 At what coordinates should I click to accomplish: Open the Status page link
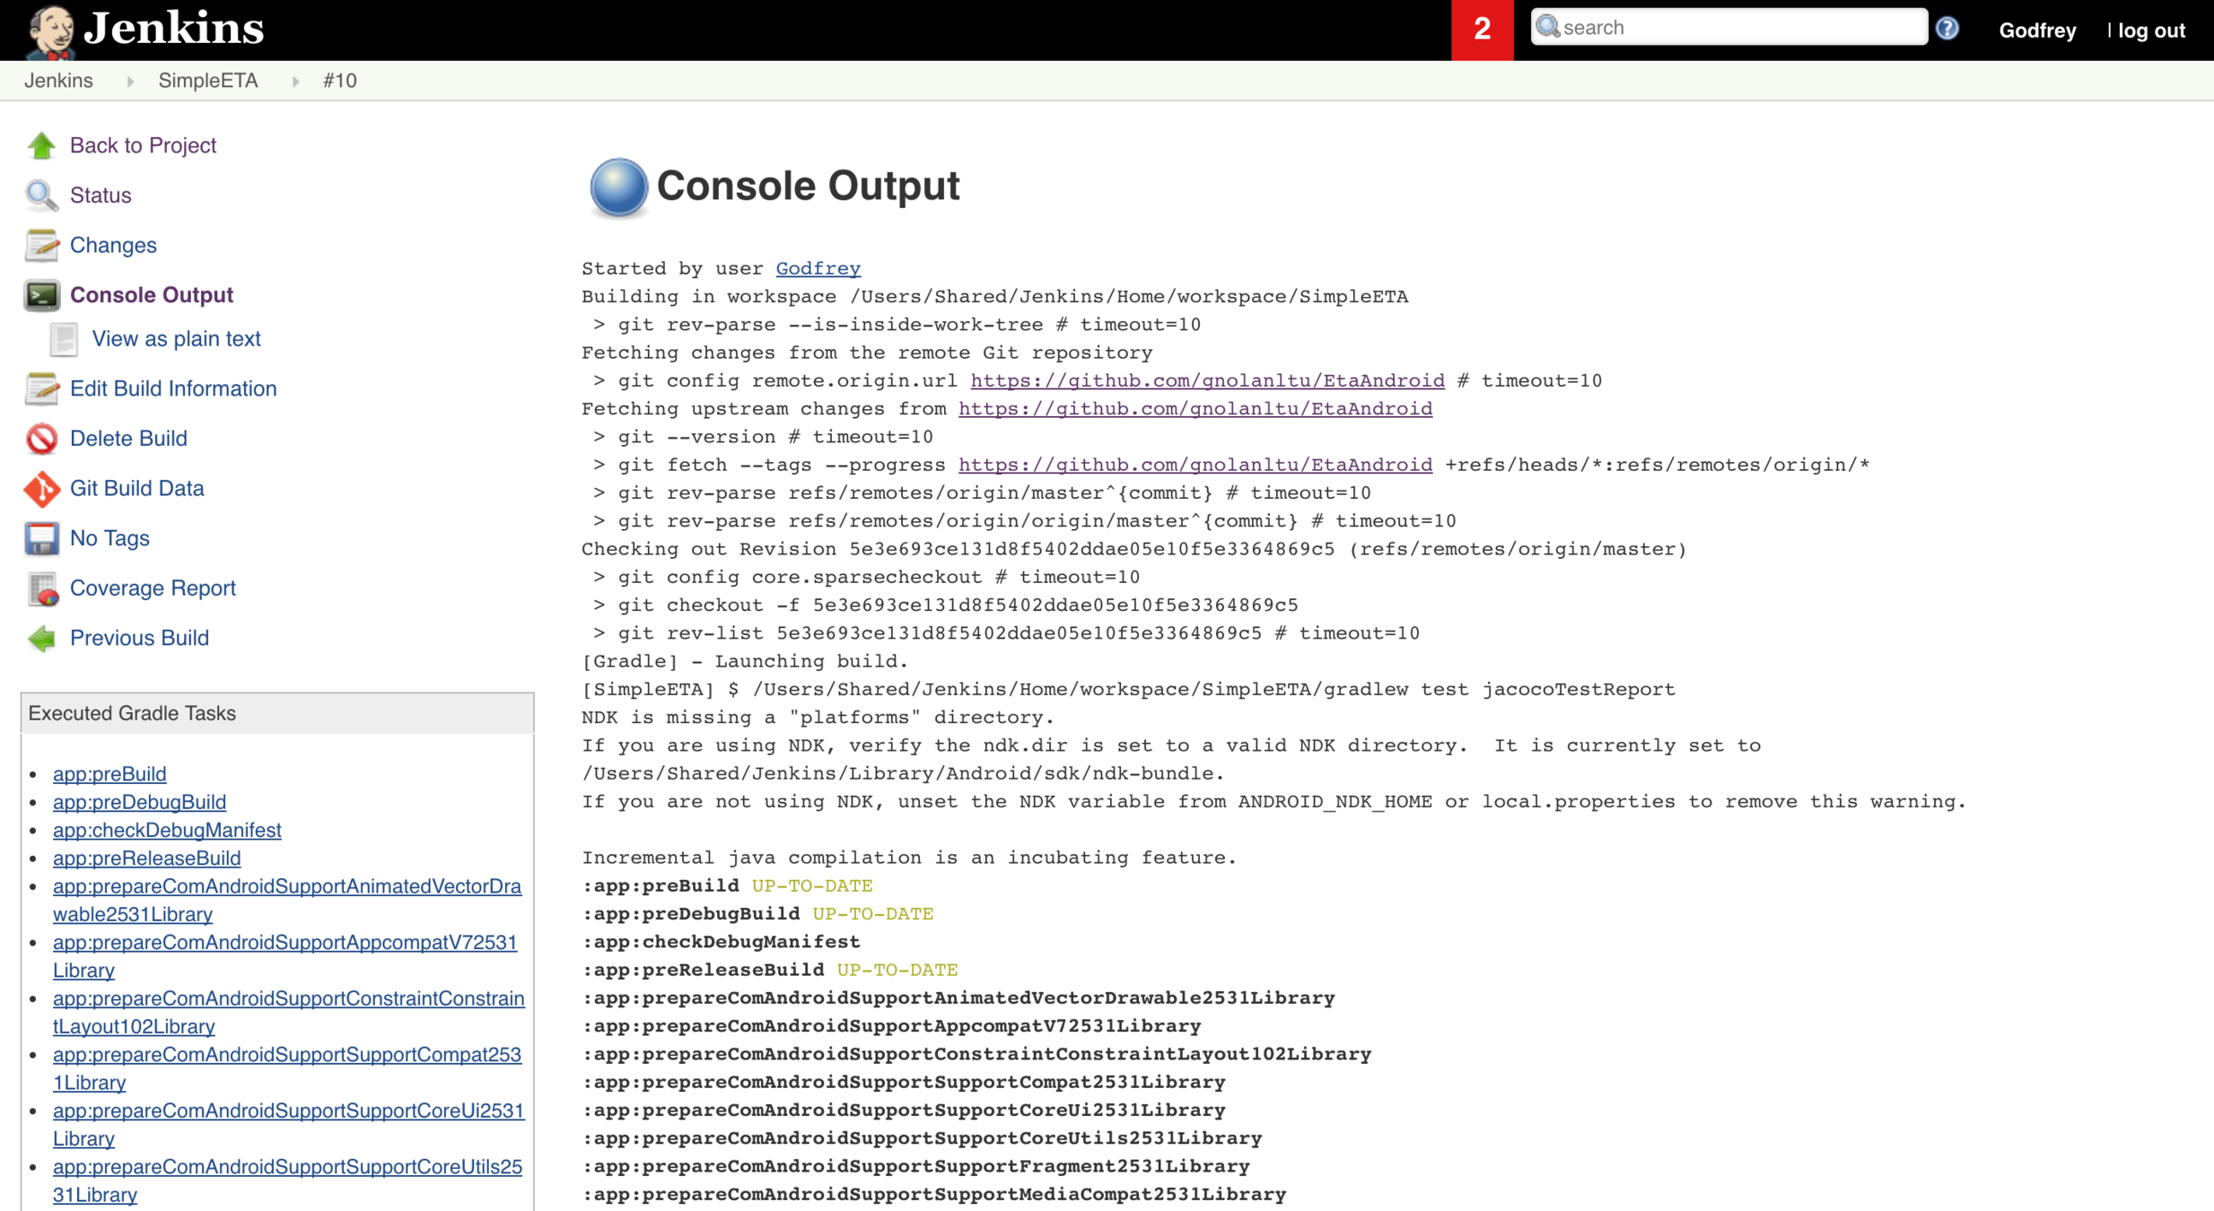tap(101, 195)
